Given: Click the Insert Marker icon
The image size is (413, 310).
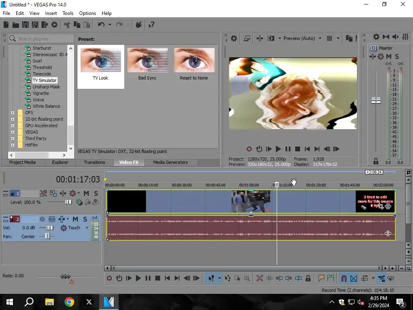Looking at the screenshot, I should tap(321, 279).
